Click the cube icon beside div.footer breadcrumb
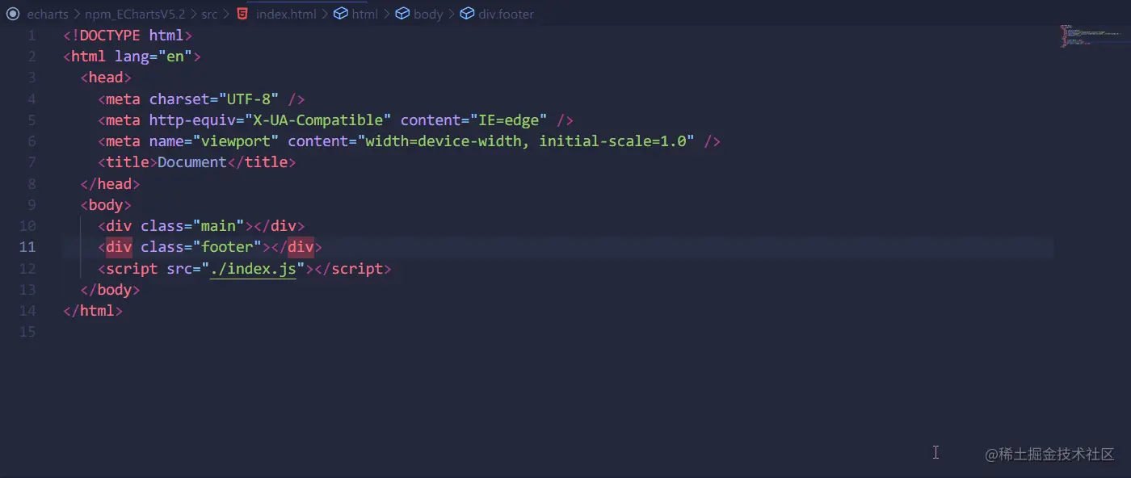 click(x=467, y=14)
